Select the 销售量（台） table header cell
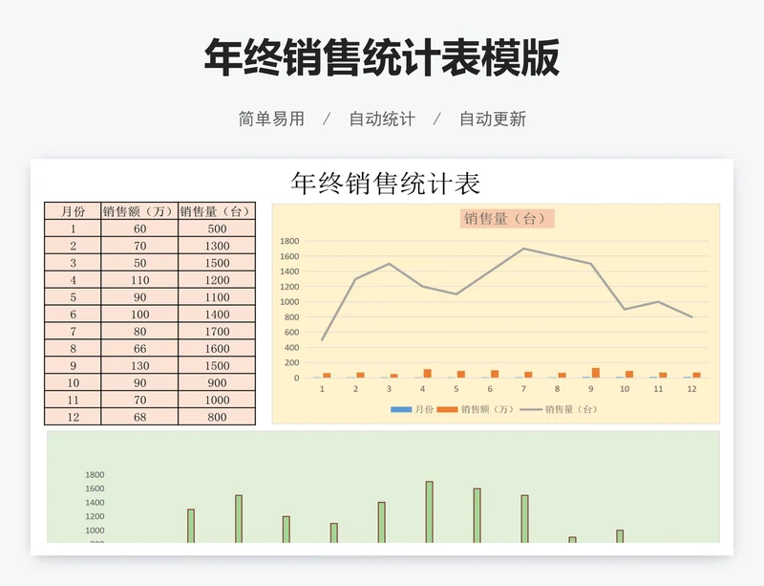 [x=217, y=211]
